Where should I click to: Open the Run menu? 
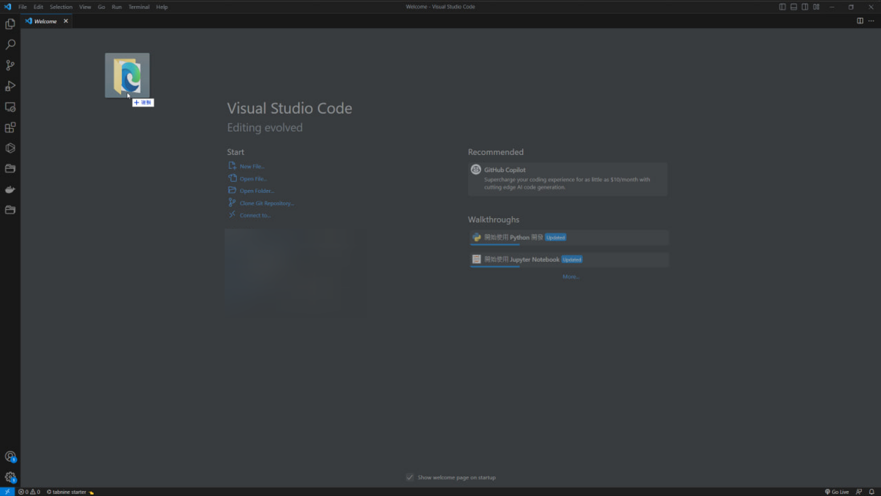pos(117,7)
